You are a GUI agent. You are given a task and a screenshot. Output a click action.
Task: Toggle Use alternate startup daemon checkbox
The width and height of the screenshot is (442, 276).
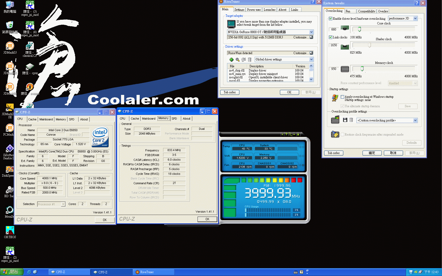pos(342,106)
